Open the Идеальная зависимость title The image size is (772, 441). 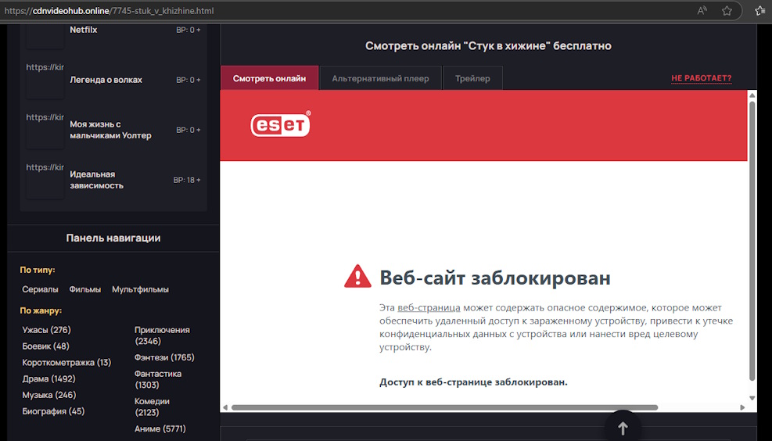[96, 180]
